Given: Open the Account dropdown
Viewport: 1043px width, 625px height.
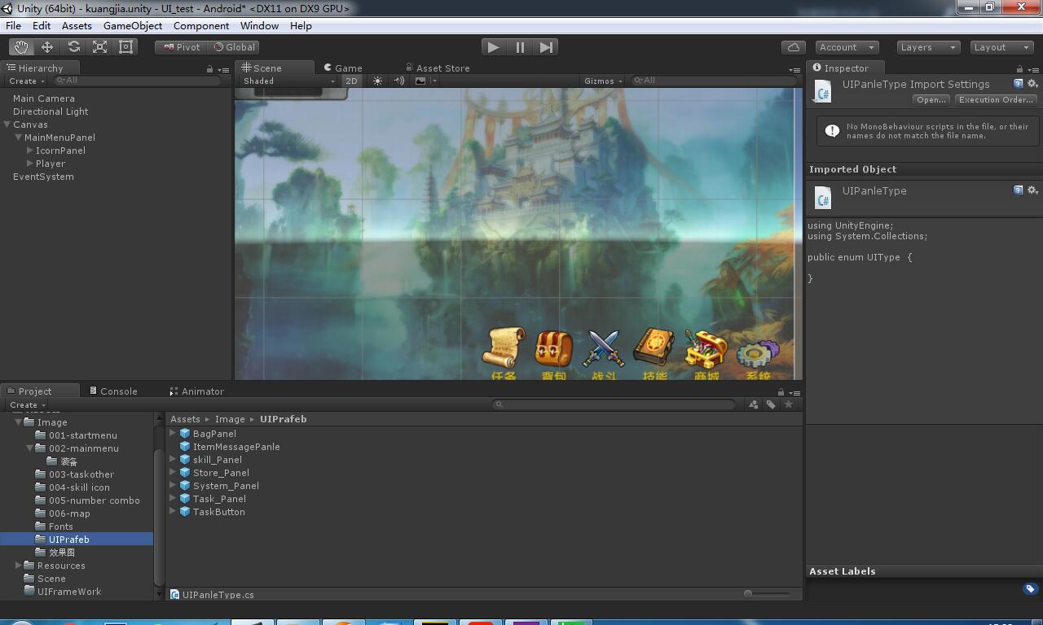Looking at the screenshot, I should (846, 47).
